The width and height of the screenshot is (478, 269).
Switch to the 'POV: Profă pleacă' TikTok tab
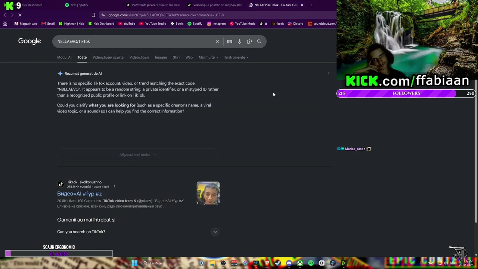[x=153, y=5]
